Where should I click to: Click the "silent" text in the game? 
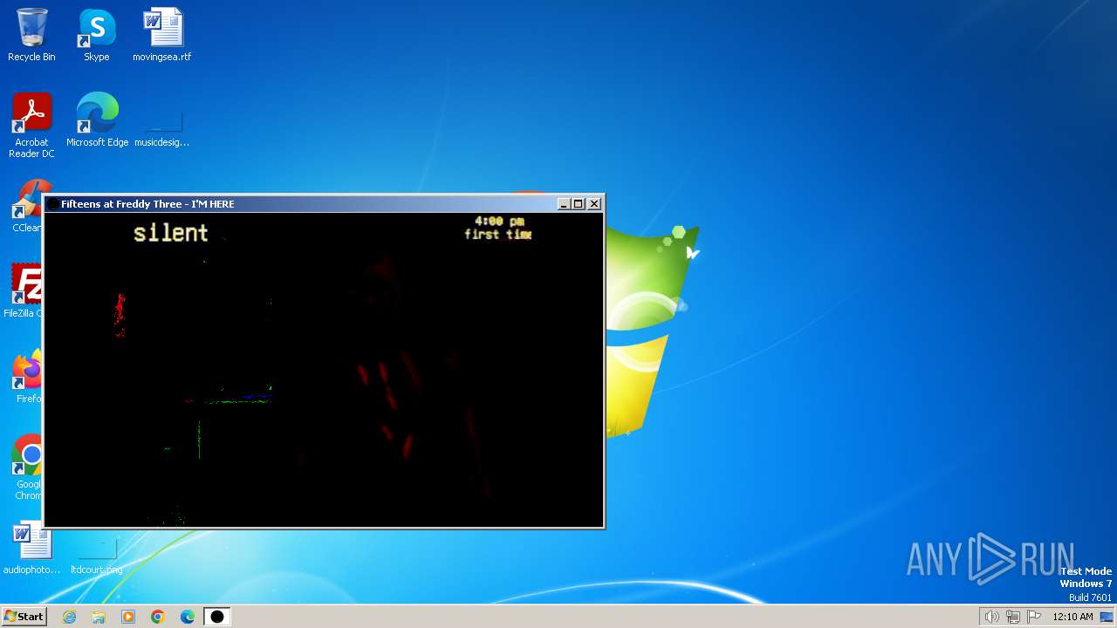click(x=171, y=233)
